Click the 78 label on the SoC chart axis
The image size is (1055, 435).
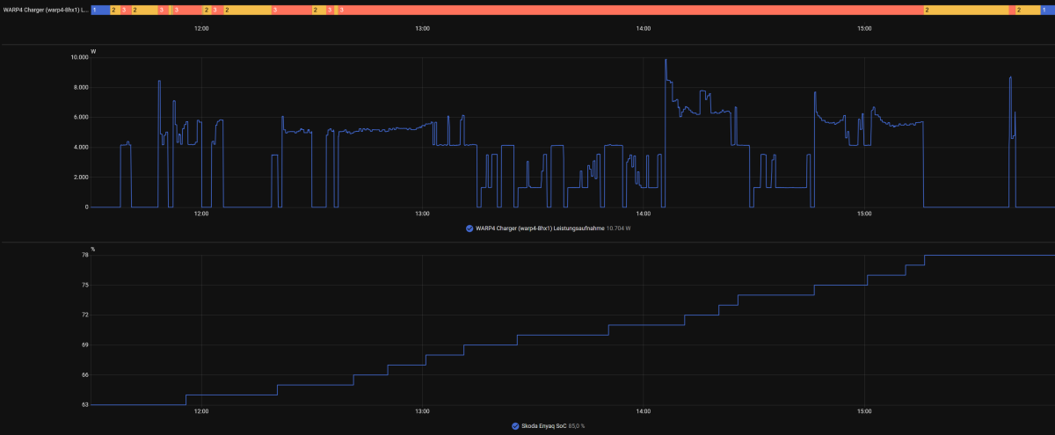pyautogui.click(x=85, y=255)
